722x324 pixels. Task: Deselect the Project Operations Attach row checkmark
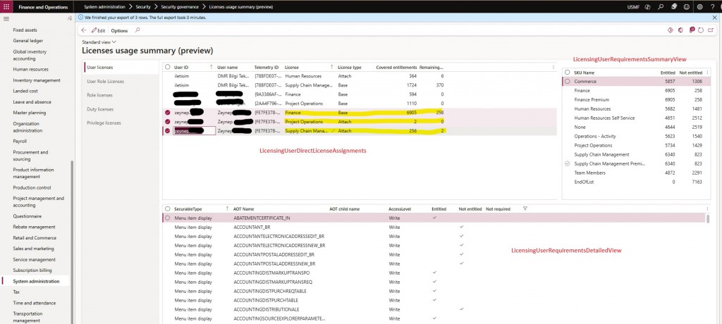click(x=168, y=122)
